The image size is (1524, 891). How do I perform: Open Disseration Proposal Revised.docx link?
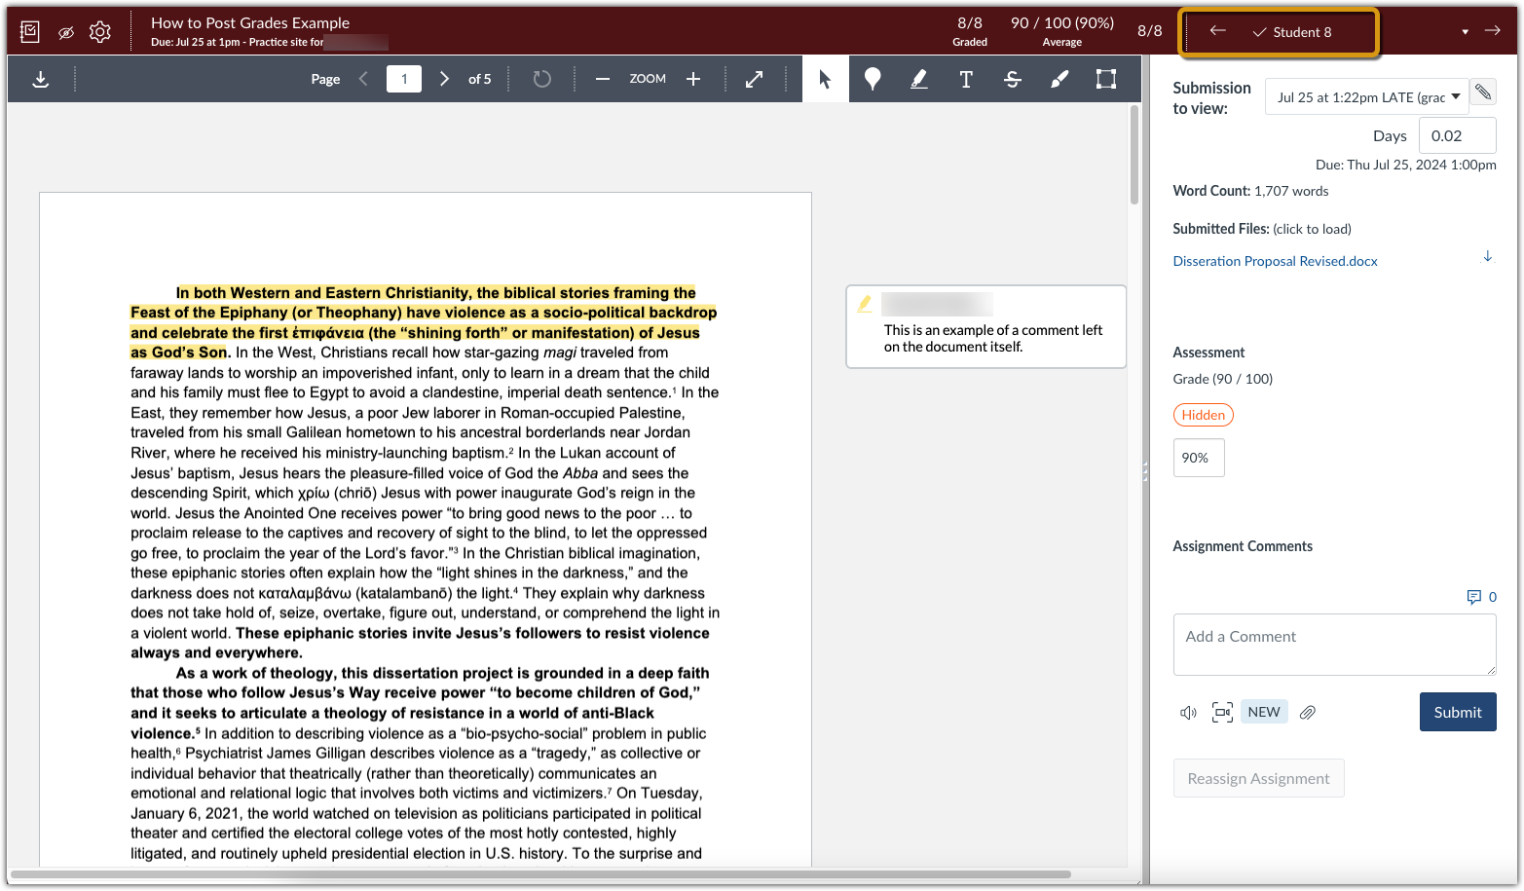1275,261
